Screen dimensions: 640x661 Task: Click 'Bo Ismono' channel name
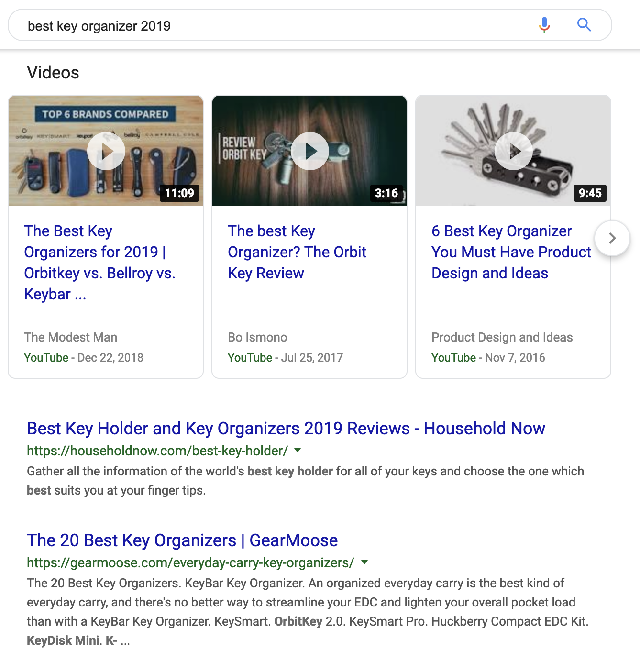click(257, 337)
